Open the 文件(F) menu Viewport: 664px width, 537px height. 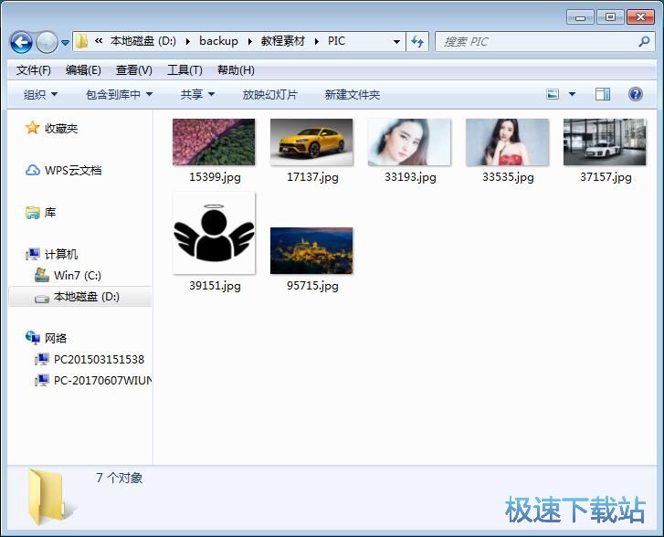pos(34,70)
